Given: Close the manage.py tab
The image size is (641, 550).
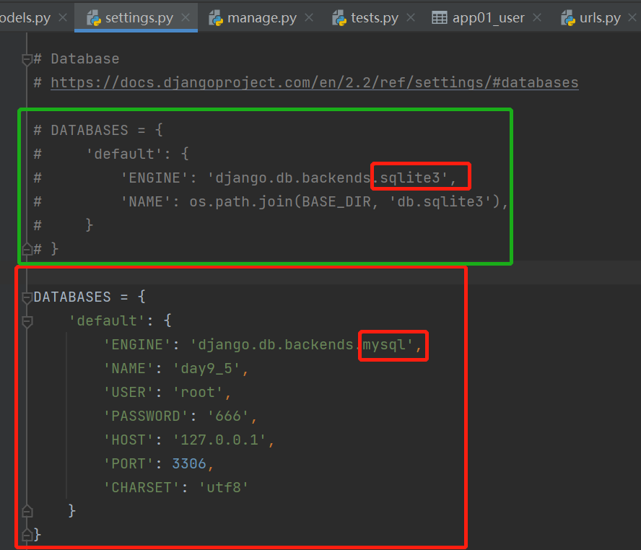Looking at the screenshot, I should (309, 17).
